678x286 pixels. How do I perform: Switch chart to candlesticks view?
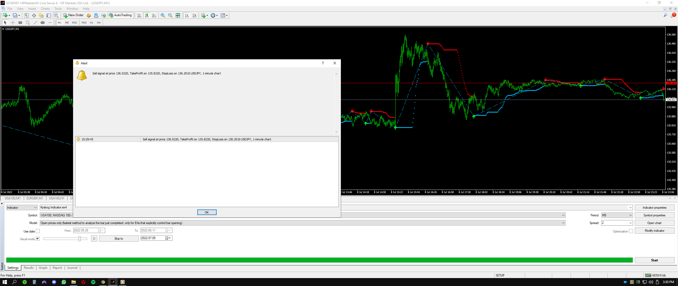click(x=147, y=15)
